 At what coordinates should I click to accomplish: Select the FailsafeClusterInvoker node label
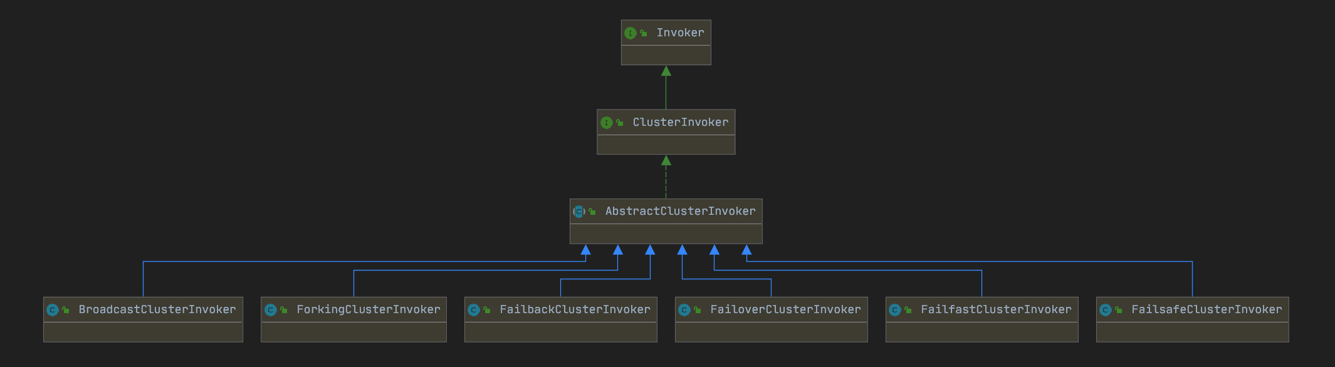pos(1207,309)
